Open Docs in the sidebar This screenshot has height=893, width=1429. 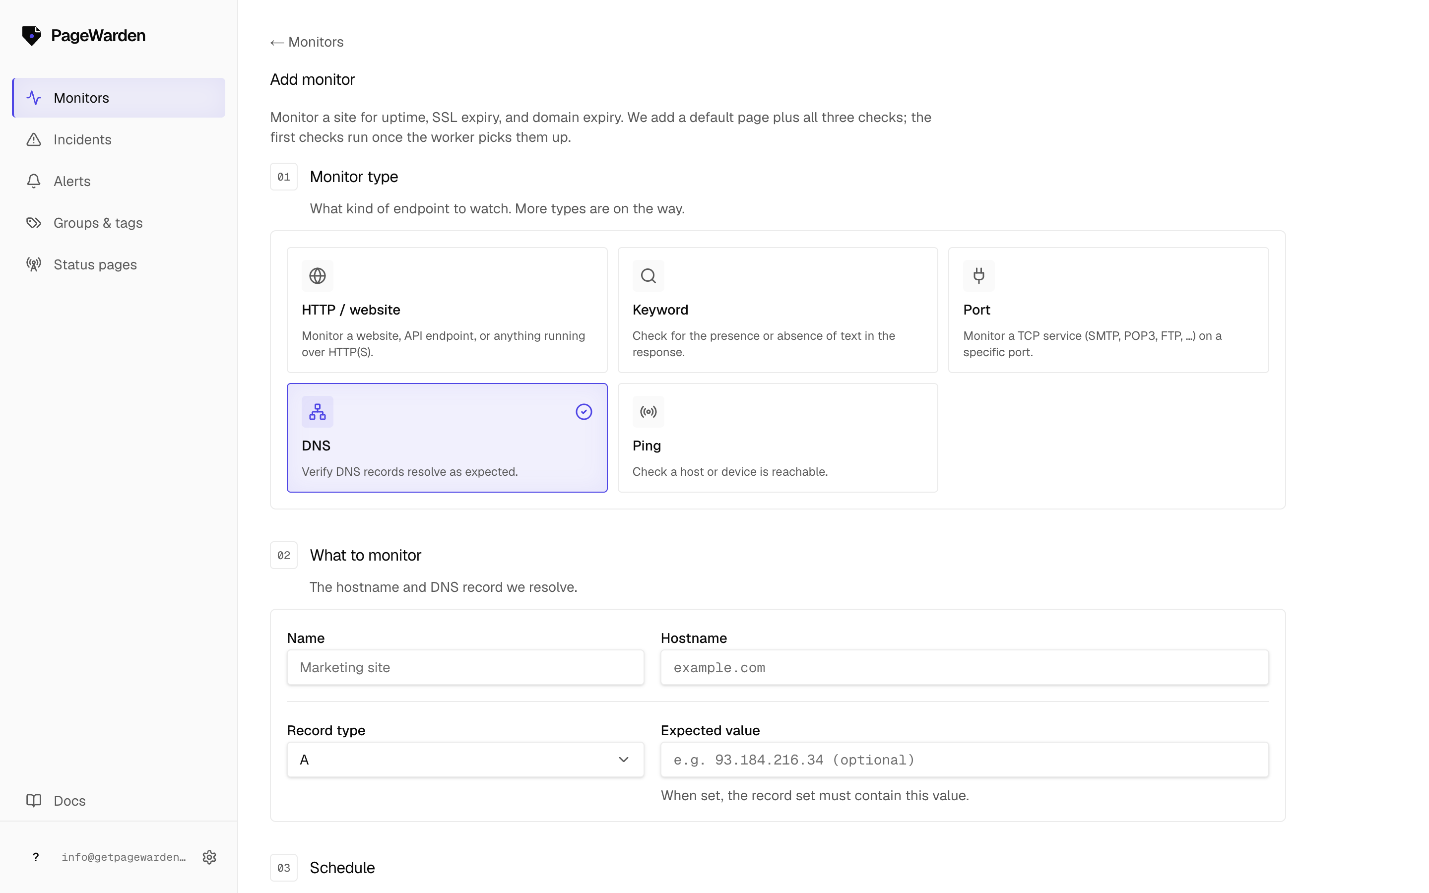pyautogui.click(x=119, y=800)
